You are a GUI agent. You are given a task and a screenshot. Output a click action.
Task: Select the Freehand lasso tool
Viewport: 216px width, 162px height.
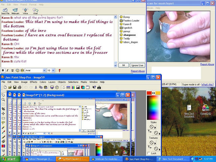tap(3, 123)
